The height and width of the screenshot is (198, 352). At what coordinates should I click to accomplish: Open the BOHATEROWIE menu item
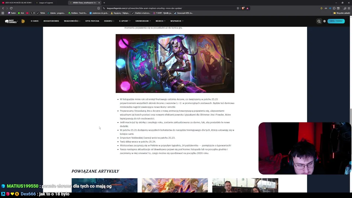pyautogui.click(x=51, y=21)
